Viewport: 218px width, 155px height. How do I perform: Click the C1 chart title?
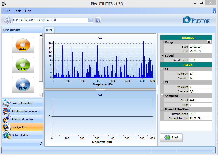coord(100,38)
